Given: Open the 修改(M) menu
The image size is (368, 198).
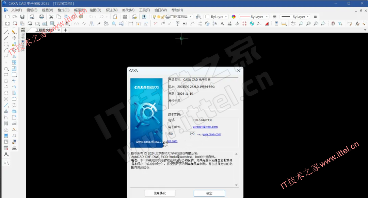Looking at the screenshot, I should [x=128, y=10].
